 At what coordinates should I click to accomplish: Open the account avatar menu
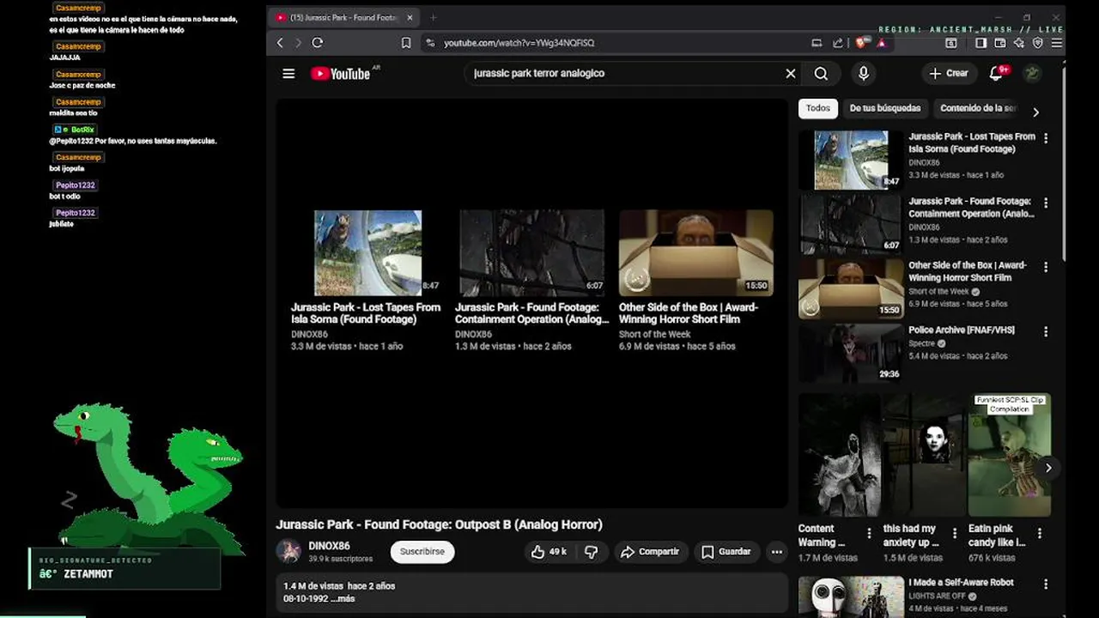(x=1033, y=74)
